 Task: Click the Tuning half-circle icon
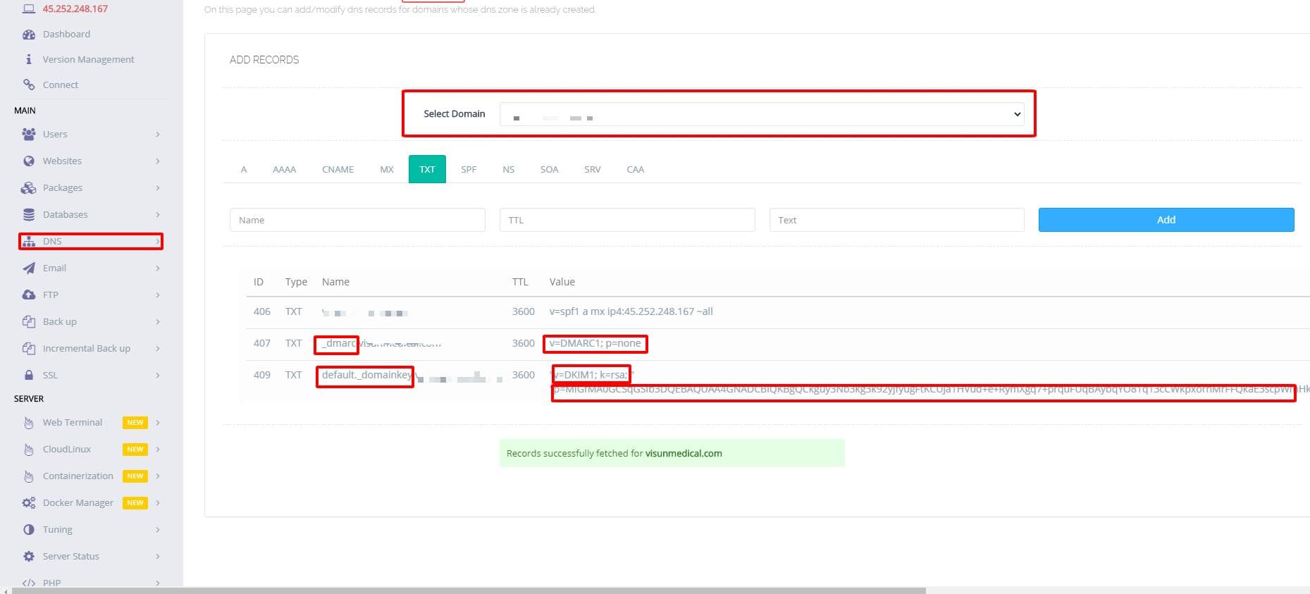coord(29,529)
